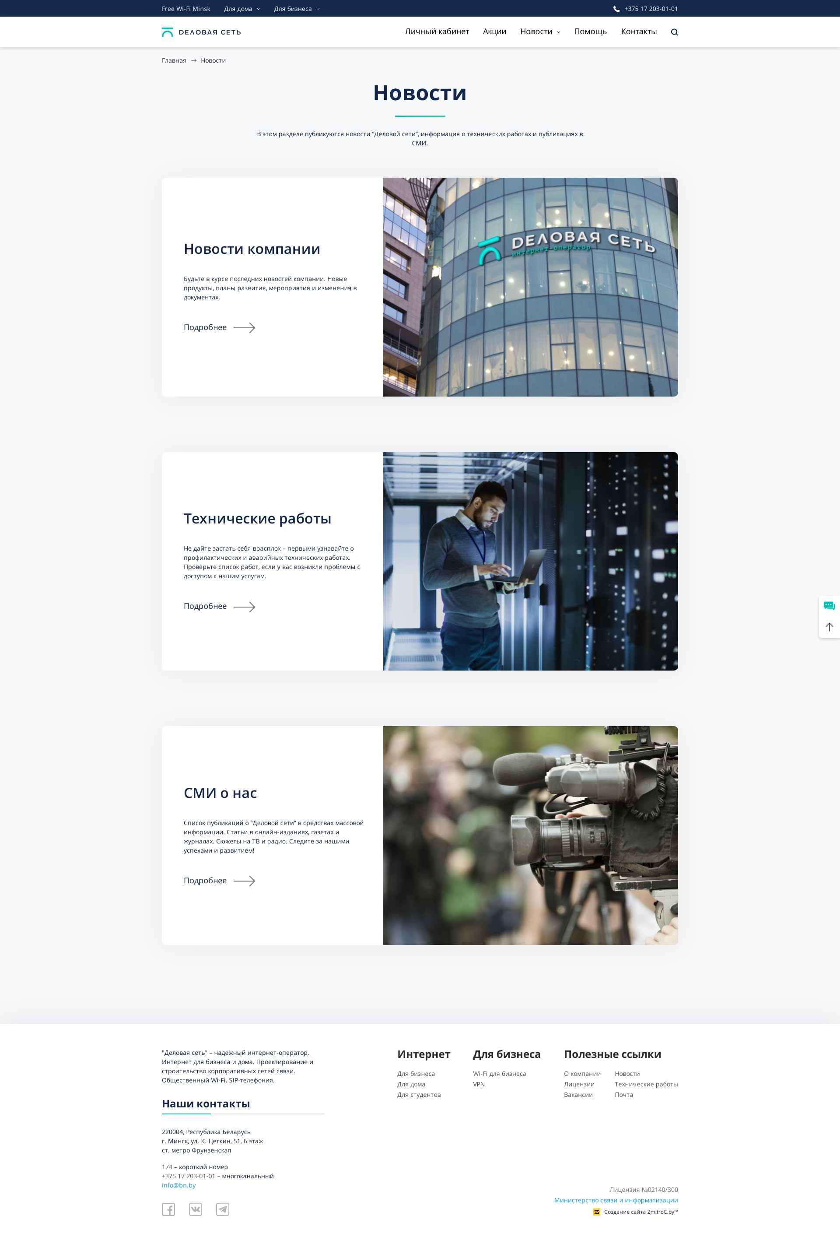Viewport: 840px width, 1233px height.
Task: Go to Главная breadcrumb
Action: tap(174, 60)
